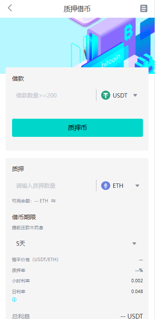Click the 质押借币 page title
Screen dimensions: 155x319
point(77,9)
